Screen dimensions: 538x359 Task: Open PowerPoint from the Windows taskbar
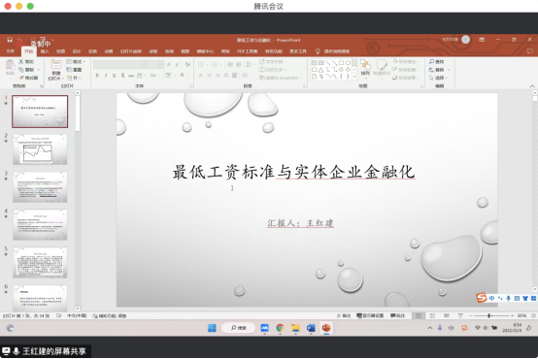click(x=326, y=328)
